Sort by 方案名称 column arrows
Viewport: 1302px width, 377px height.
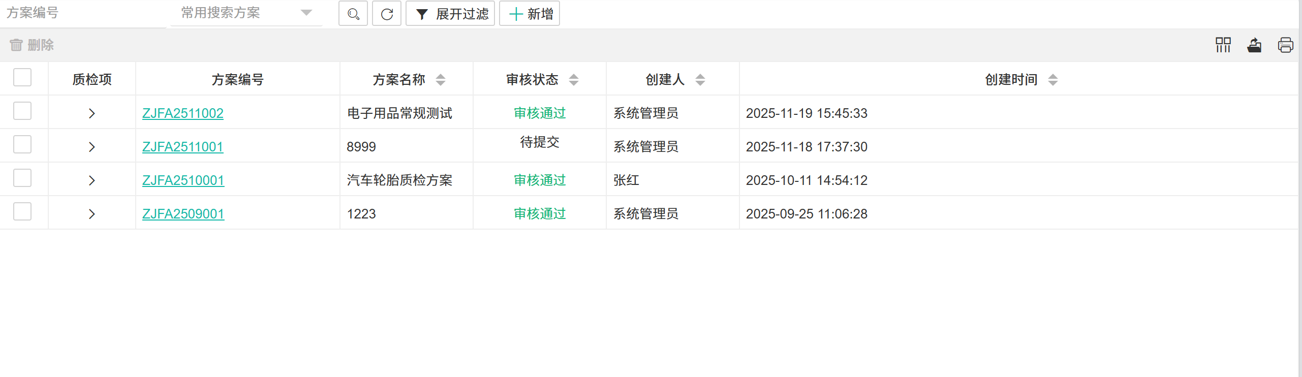pyautogui.click(x=441, y=80)
